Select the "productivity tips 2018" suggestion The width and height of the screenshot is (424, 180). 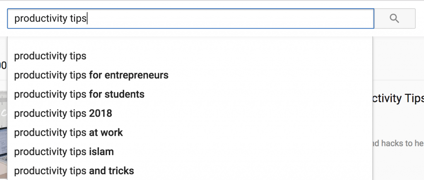(x=63, y=113)
